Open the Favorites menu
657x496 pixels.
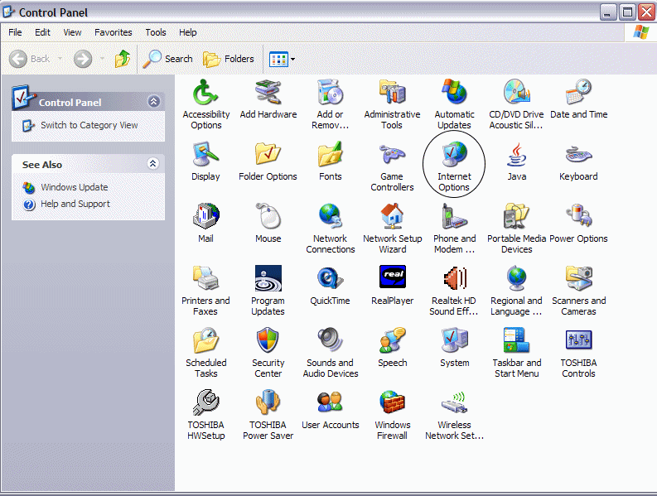[x=113, y=32]
